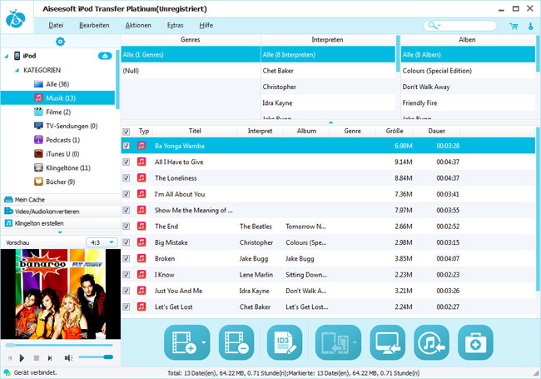
Task: Open Mein Cache
Action: tap(61, 200)
